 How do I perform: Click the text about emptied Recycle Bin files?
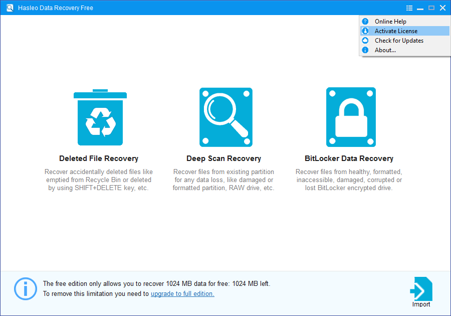click(99, 180)
